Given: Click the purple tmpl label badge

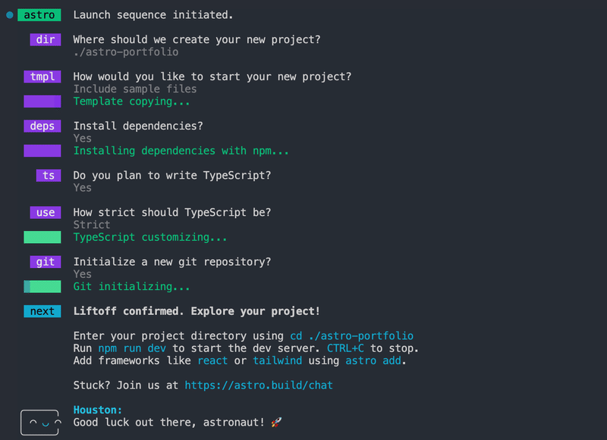Looking at the screenshot, I should click(x=42, y=76).
